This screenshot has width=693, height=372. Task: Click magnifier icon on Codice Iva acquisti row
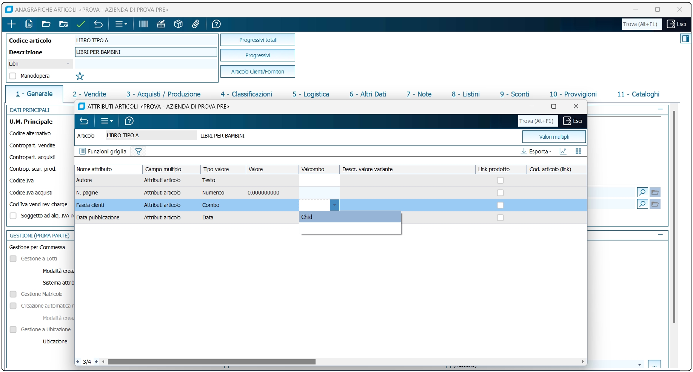tap(642, 192)
